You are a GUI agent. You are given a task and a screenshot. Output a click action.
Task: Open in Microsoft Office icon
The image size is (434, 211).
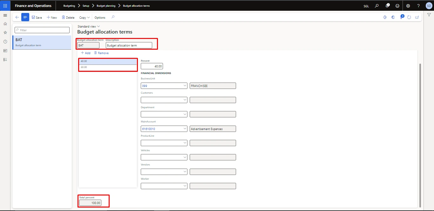(393, 17)
